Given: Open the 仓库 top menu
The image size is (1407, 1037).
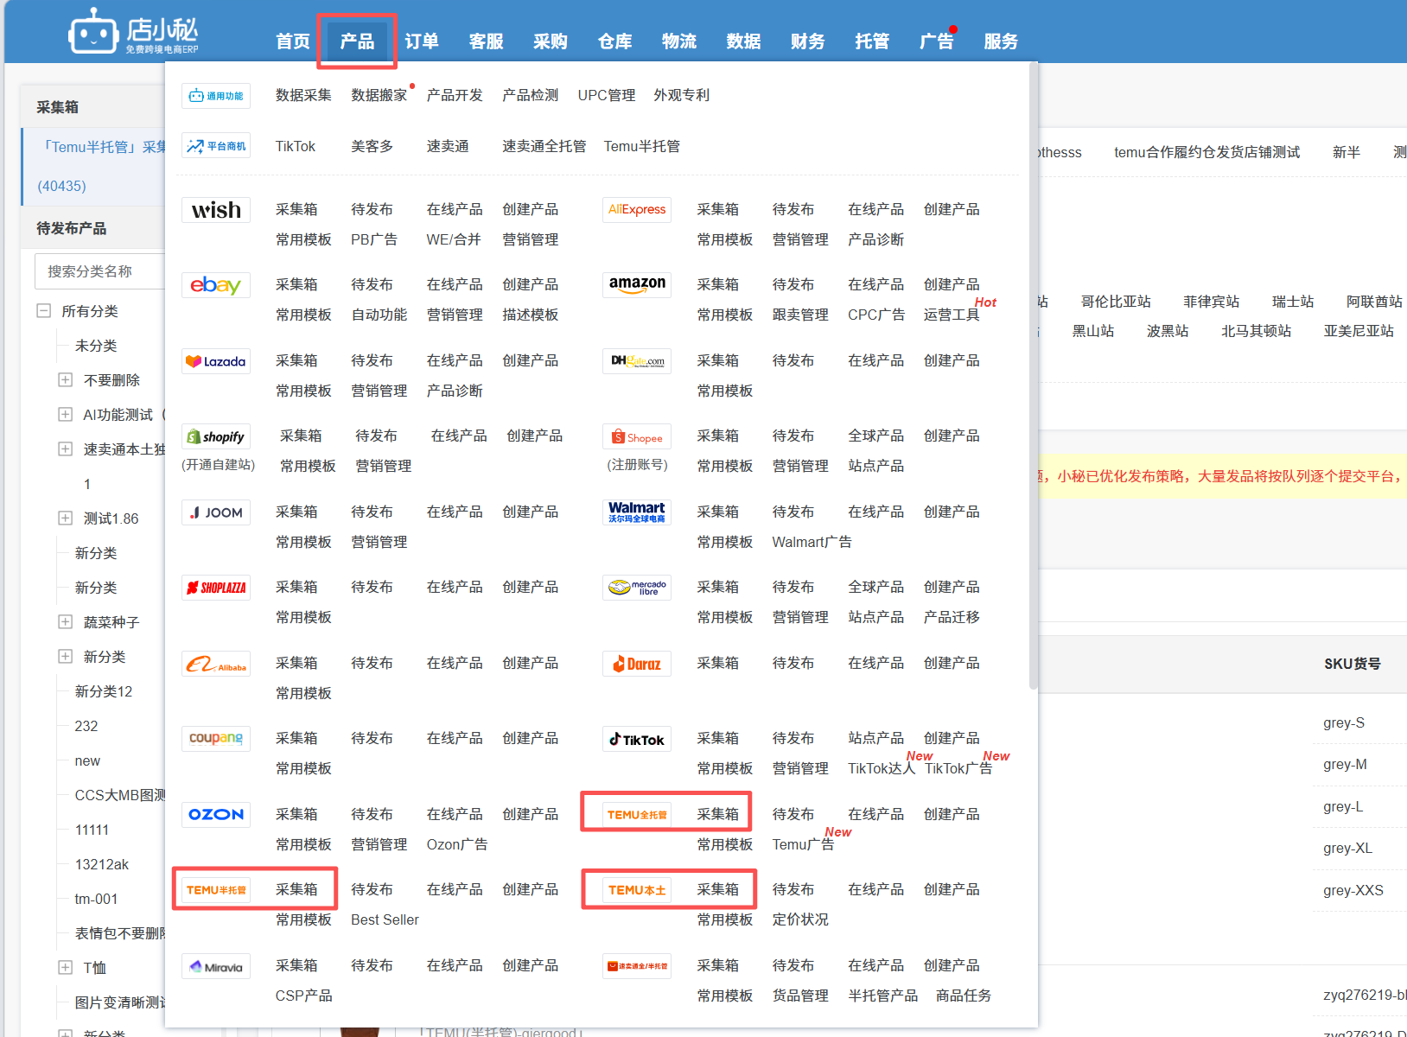Looking at the screenshot, I should click(x=614, y=41).
